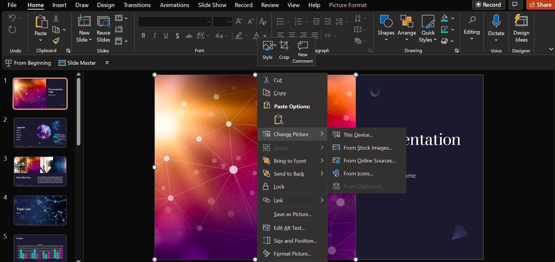Toggle Underline formatting

166,36
